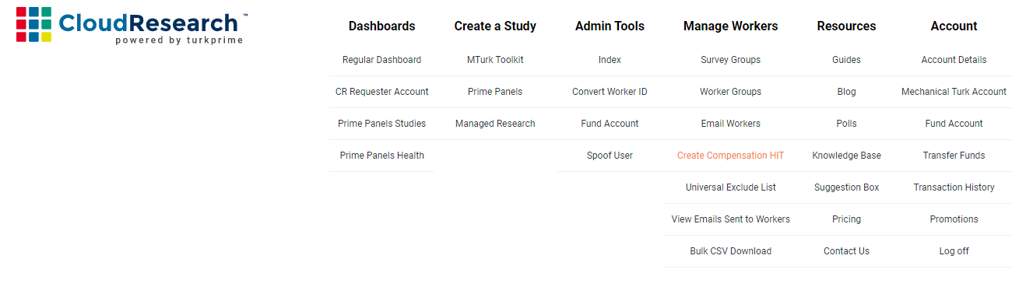Open Prime Panels Health dashboard

click(381, 156)
